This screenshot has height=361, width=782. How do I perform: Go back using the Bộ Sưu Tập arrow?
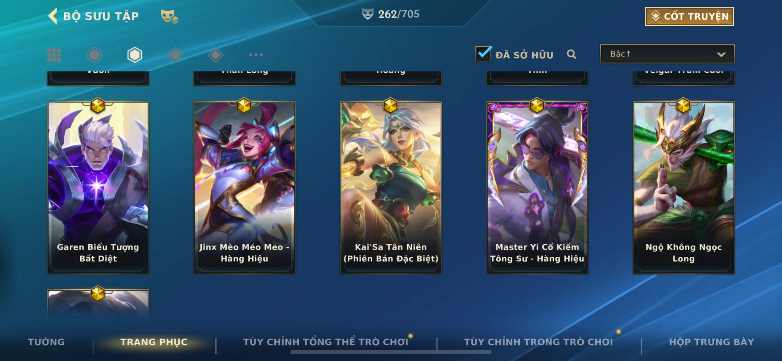coord(53,16)
